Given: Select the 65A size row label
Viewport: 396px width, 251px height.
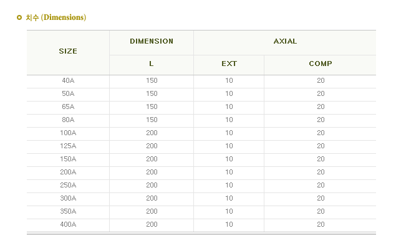Looking at the screenshot, I should pos(68,107).
